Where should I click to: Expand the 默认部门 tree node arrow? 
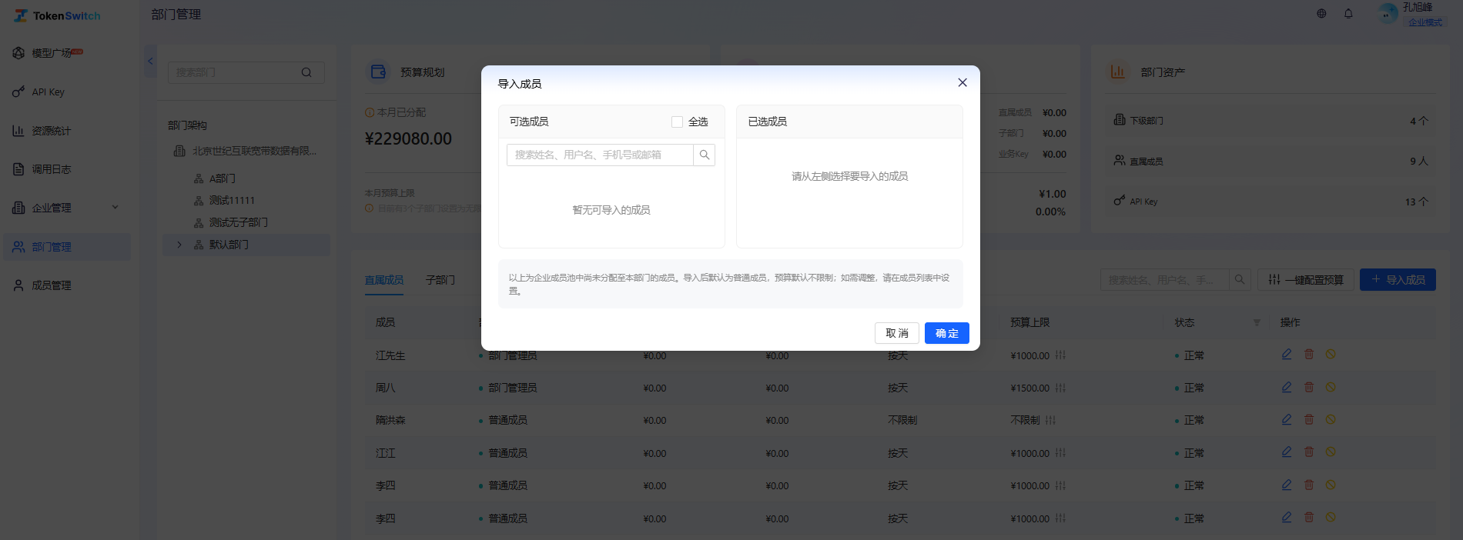tap(179, 245)
